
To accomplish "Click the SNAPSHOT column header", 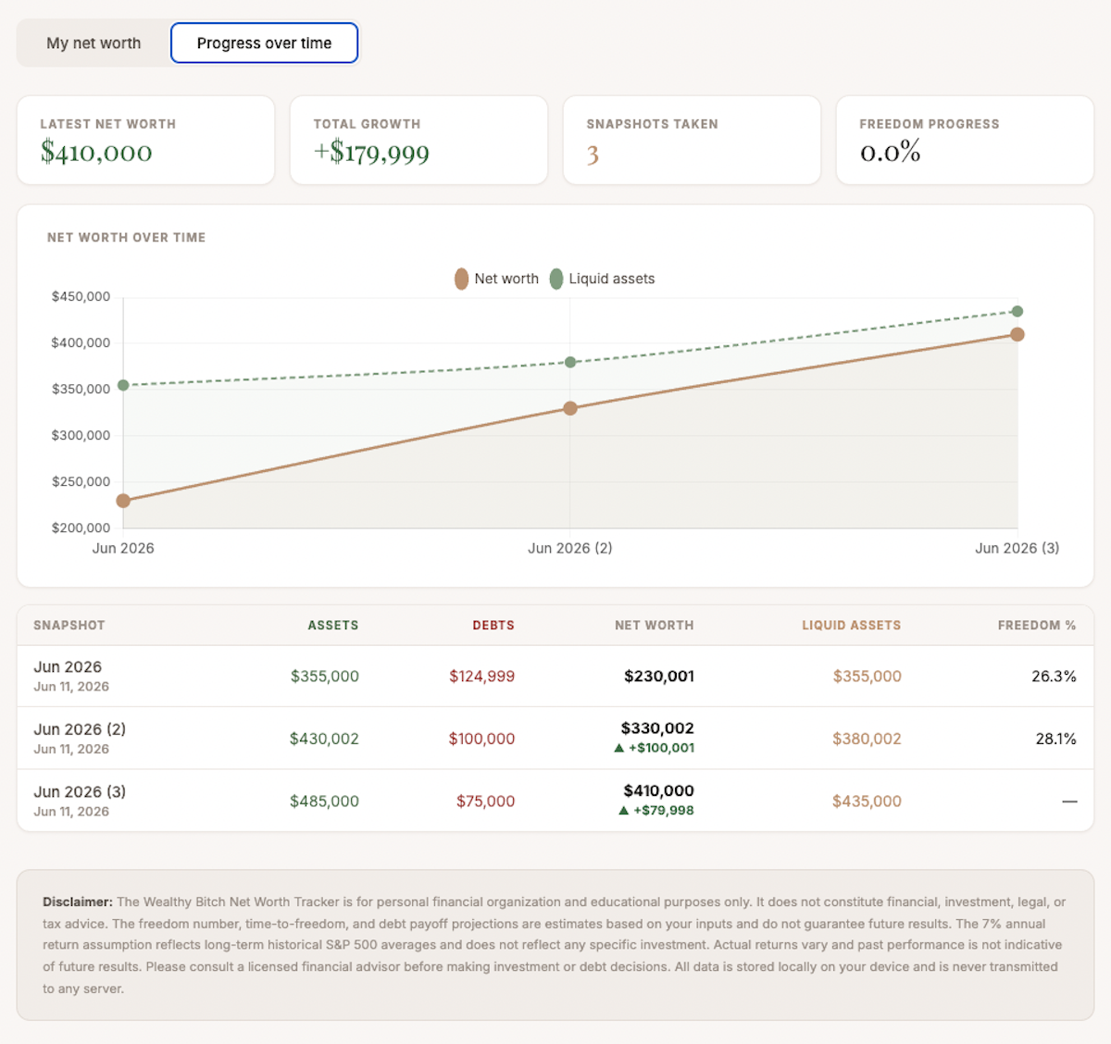I will coord(69,626).
